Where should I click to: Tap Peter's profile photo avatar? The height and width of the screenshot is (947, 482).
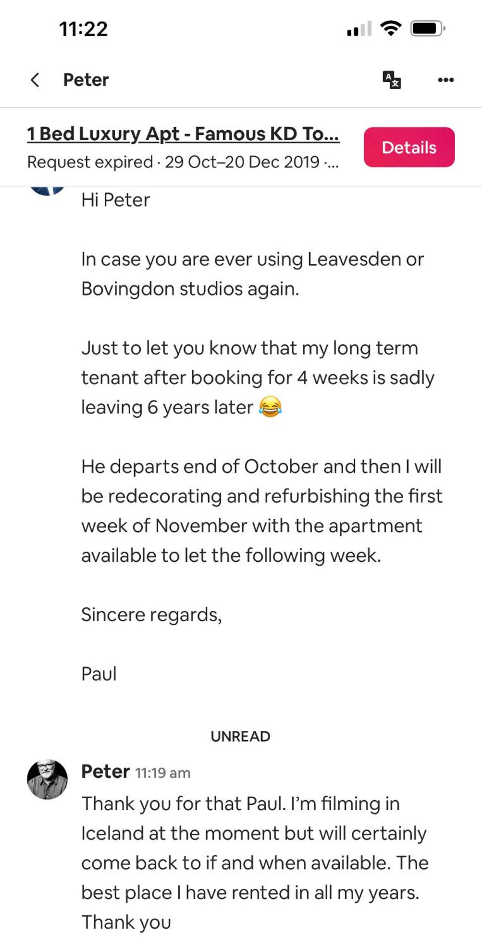[x=47, y=779]
